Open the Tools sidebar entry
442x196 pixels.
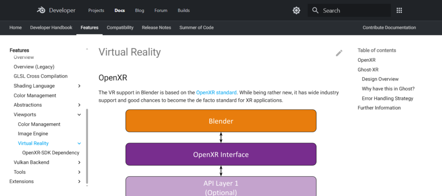pyautogui.click(x=20, y=172)
